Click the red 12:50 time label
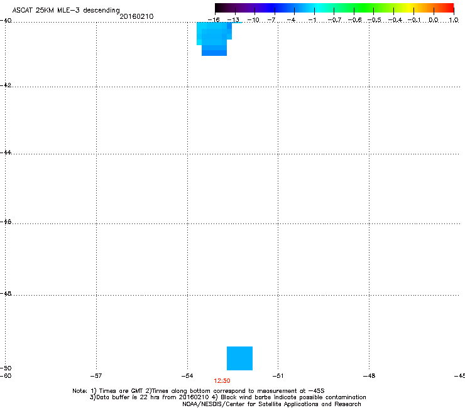 [x=222, y=381]
